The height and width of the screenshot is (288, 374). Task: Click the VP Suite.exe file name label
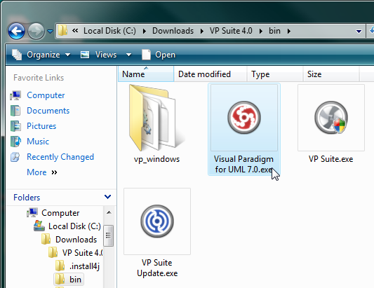[330, 159]
